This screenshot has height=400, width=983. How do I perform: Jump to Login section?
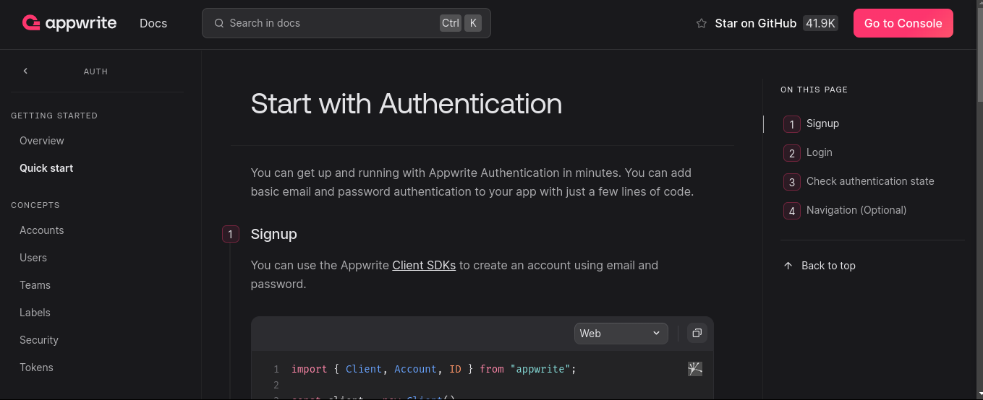[x=819, y=152]
